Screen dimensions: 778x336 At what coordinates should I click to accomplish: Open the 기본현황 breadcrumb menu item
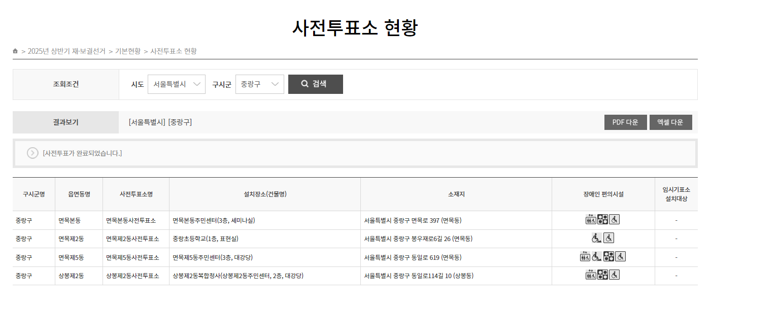pyautogui.click(x=126, y=51)
